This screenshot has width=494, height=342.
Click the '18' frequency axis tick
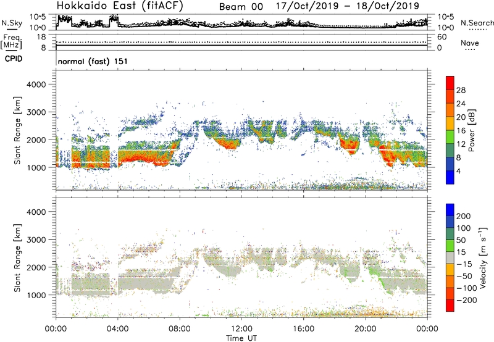tap(41, 37)
